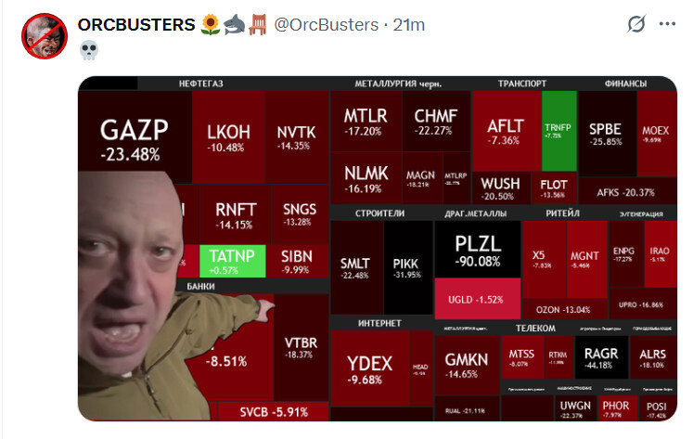Image resolution: width=693 pixels, height=439 pixels.
Task: Click the RAGR -44.18% tile
Action: tap(601, 357)
